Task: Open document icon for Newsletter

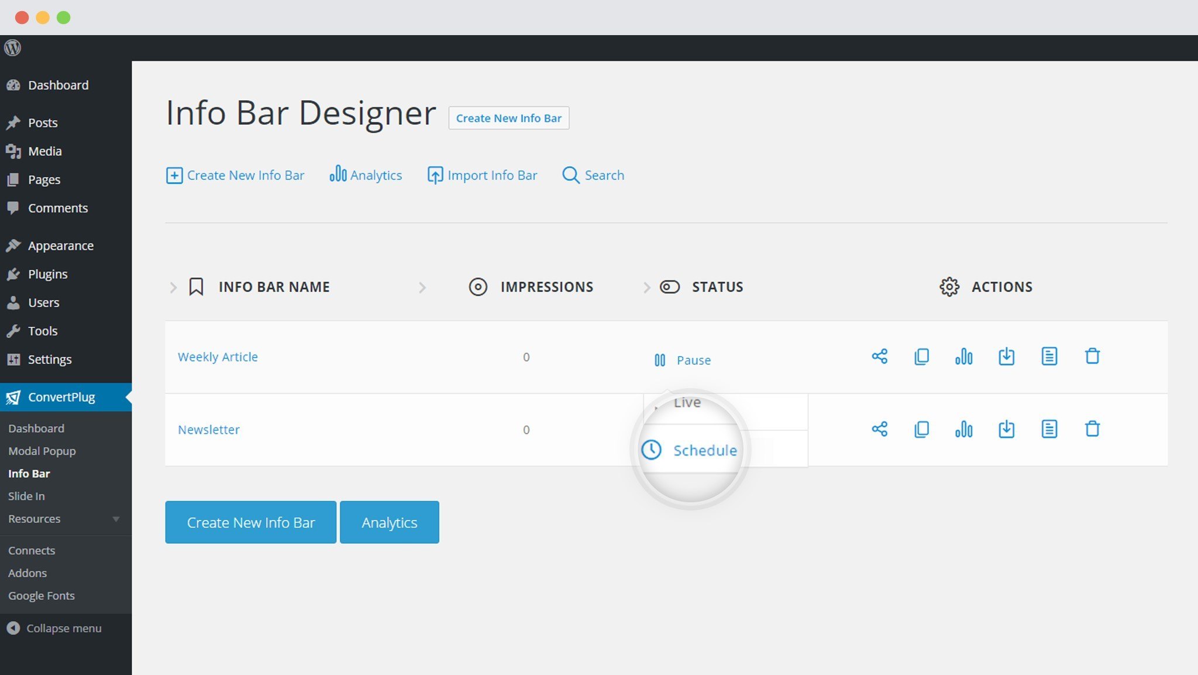Action: (x=1049, y=429)
